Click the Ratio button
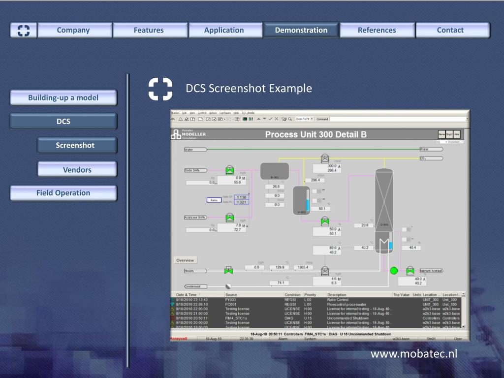Screen dimensions: 504x378 point(214,200)
